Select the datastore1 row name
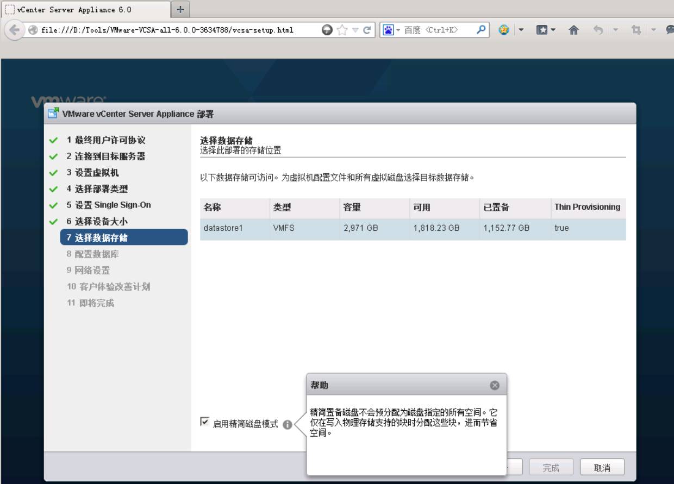Image resolution: width=674 pixels, height=484 pixels. coord(223,228)
